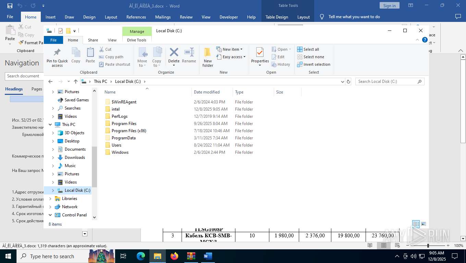The width and height of the screenshot is (466, 263).
Task: Go back with Explorer Back arrow
Action: [50, 82]
